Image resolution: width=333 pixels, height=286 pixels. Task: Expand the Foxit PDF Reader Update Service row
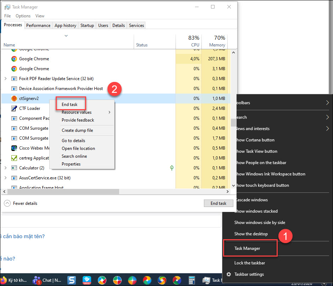pos(5,79)
